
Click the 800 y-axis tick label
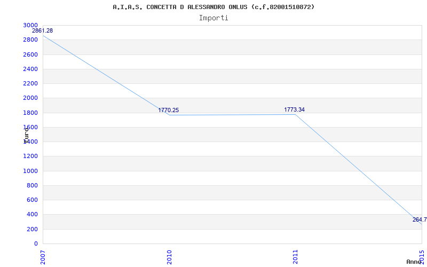pyautogui.click(x=33, y=185)
